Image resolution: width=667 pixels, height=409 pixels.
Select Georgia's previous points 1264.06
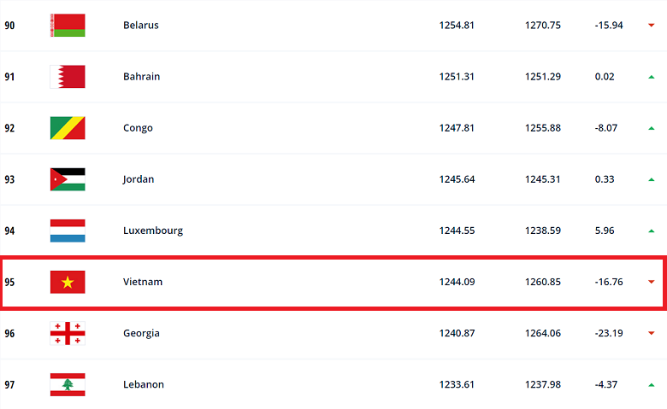(x=543, y=333)
